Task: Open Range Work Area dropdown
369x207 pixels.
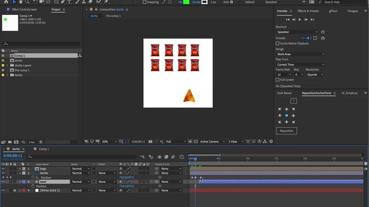Action: (300, 54)
